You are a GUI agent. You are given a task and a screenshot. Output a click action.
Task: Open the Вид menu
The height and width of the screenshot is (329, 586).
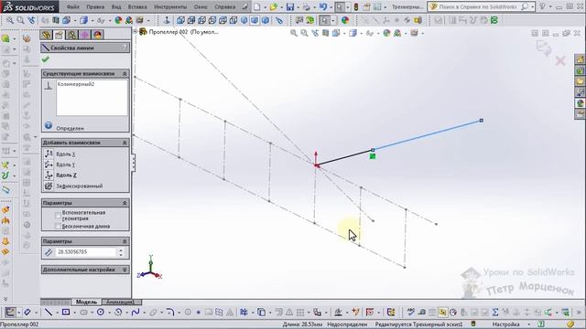(116, 6)
